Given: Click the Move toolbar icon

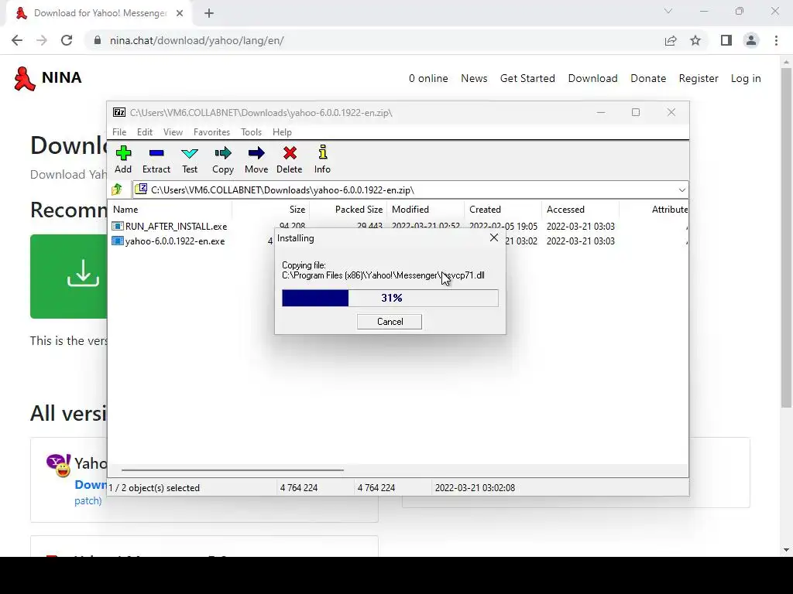Looking at the screenshot, I should pos(256,154).
